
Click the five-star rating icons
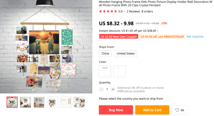tap(108, 11)
